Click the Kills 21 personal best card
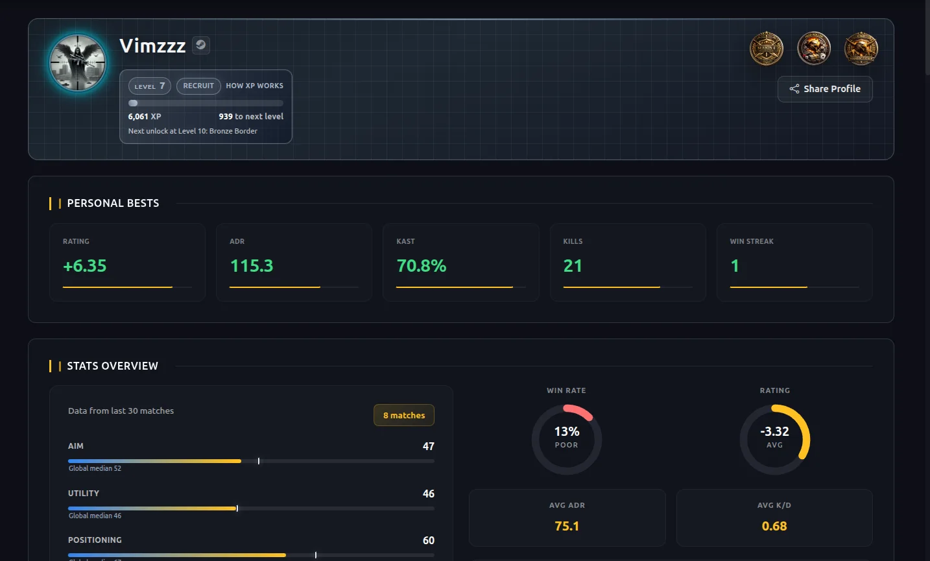The image size is (930, 561). coord(627,262)
